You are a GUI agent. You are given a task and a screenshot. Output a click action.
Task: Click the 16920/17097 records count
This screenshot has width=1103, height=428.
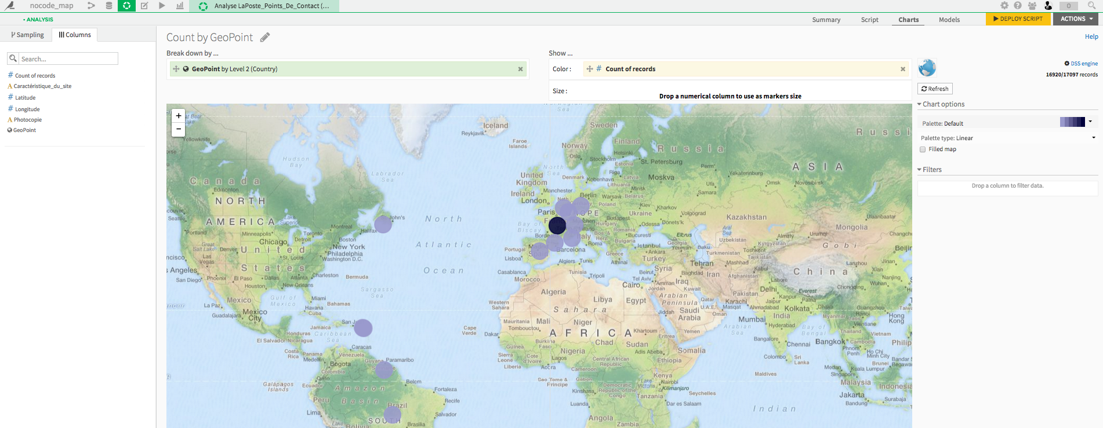click(1072, 75)
